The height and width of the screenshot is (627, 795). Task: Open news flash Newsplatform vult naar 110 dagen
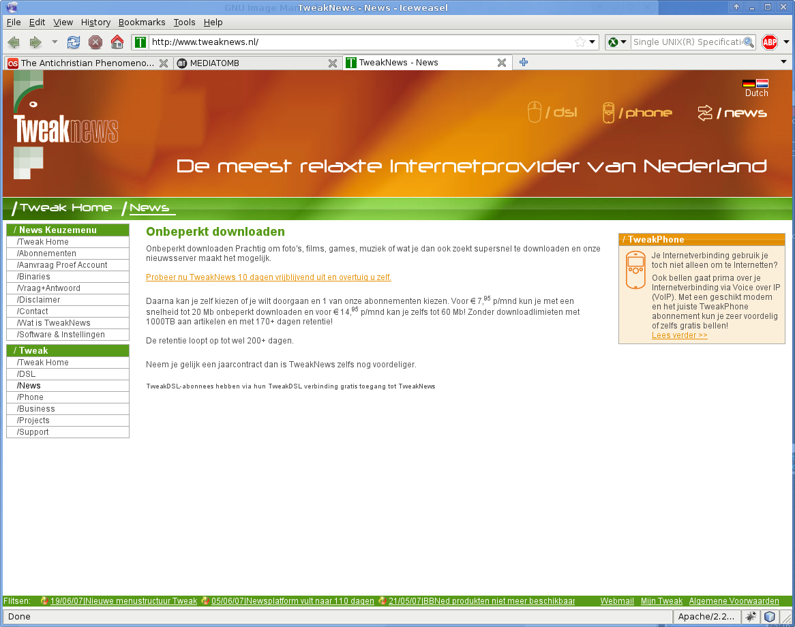click(292, 601)
